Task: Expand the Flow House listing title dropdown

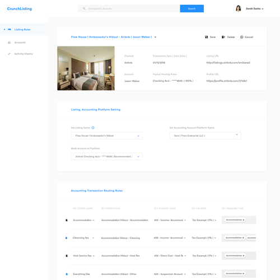Action: click(155, 37)
